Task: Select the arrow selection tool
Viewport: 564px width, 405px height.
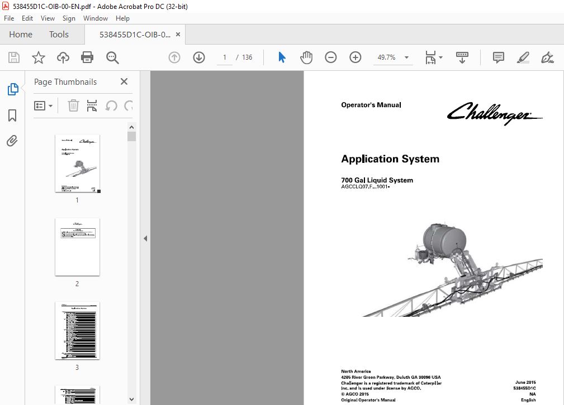Action: 282,57
